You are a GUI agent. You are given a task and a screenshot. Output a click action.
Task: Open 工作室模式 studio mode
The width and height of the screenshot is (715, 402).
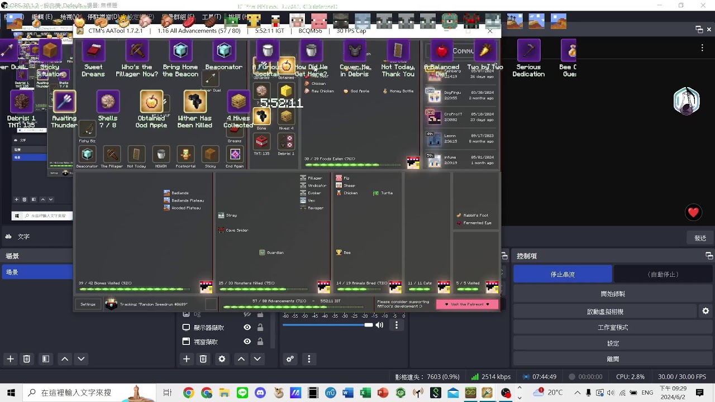point(613,327)
